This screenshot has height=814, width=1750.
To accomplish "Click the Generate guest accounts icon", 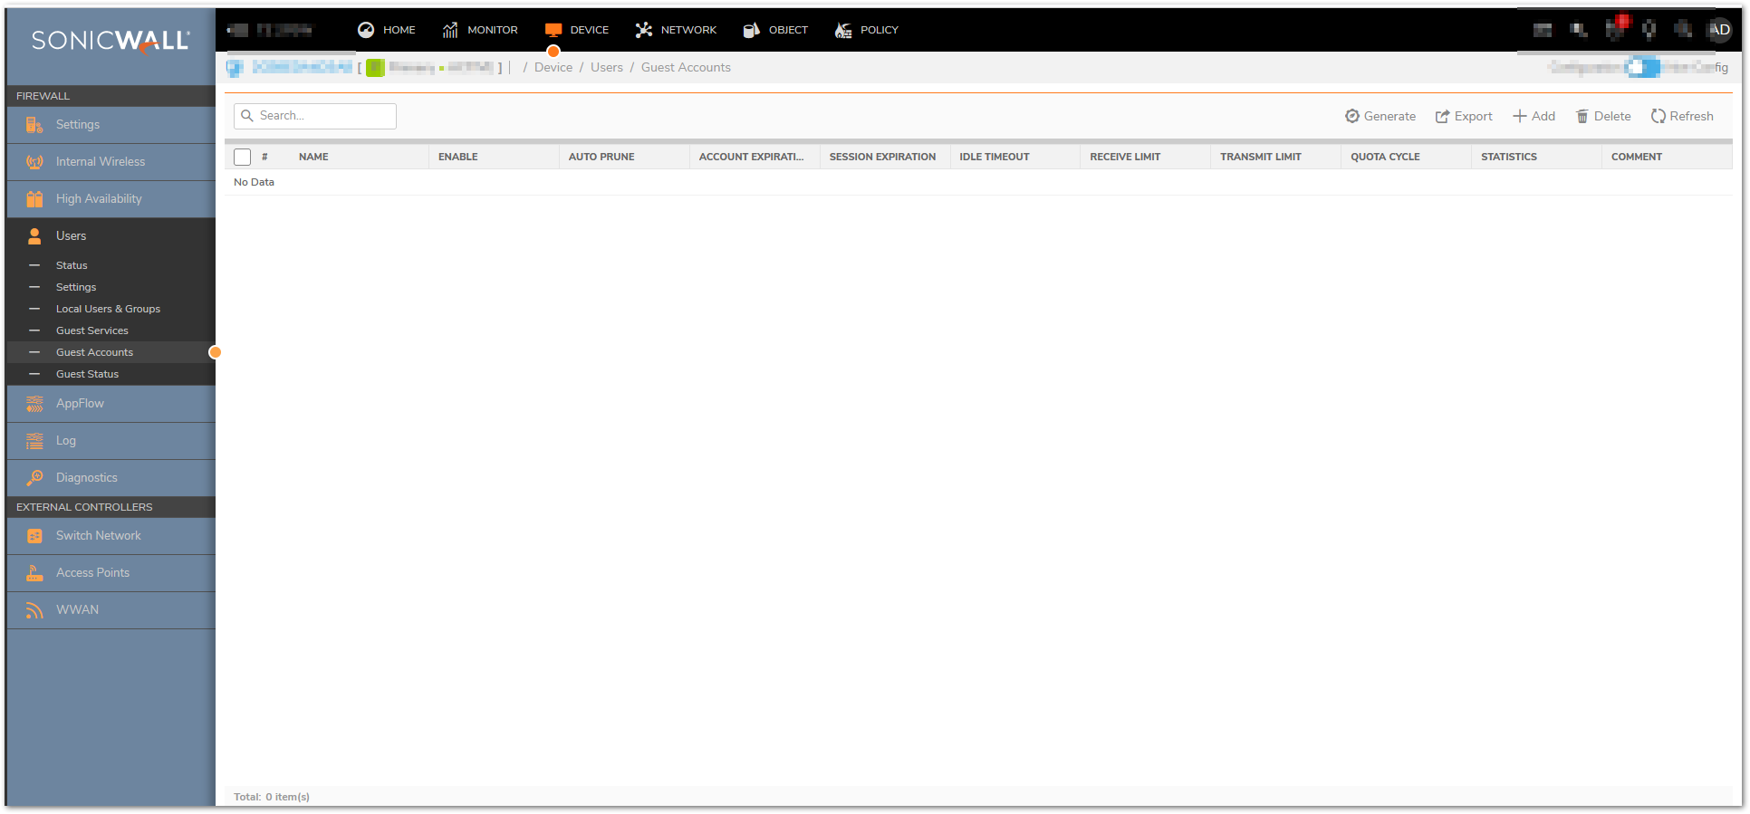I will click(x=1351, y=117).
